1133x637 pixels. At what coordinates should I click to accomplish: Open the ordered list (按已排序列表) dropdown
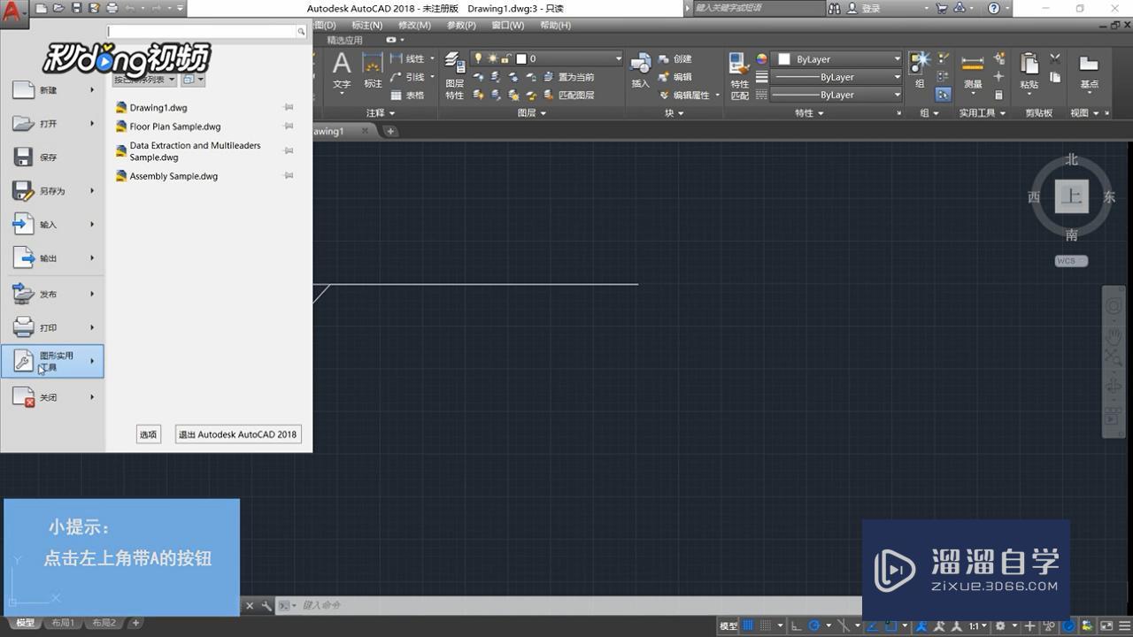143,79
